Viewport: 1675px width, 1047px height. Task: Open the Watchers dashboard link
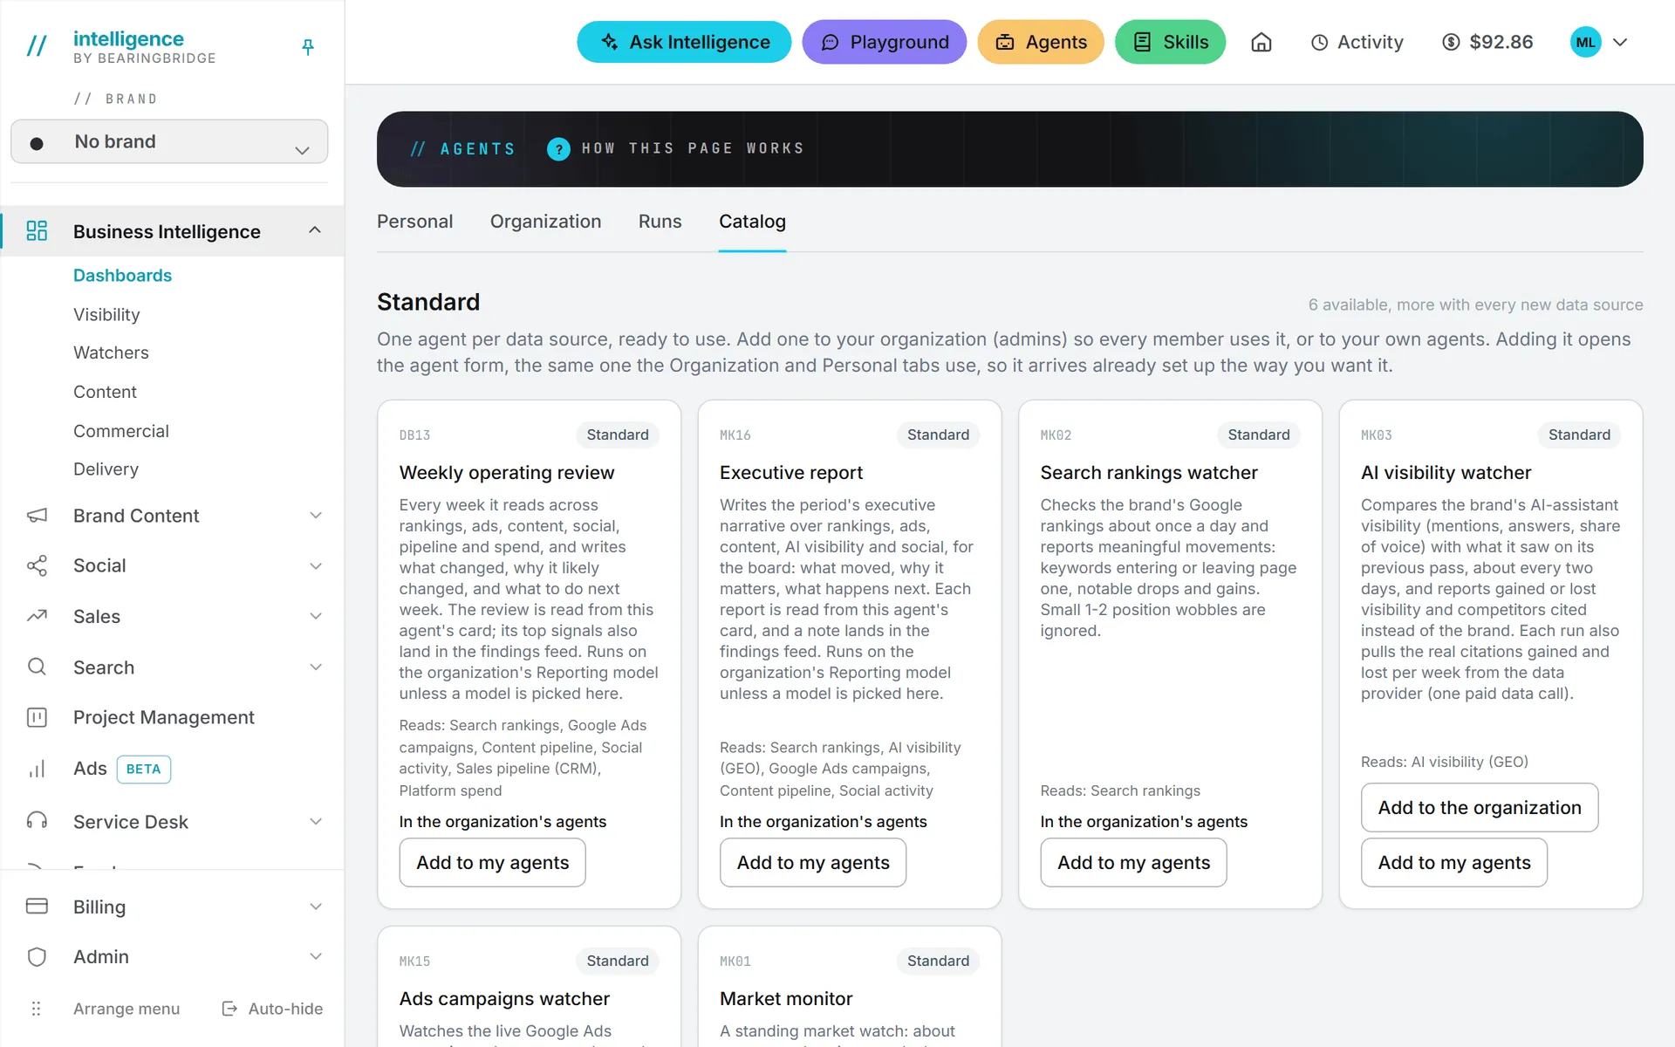[111, 352]
